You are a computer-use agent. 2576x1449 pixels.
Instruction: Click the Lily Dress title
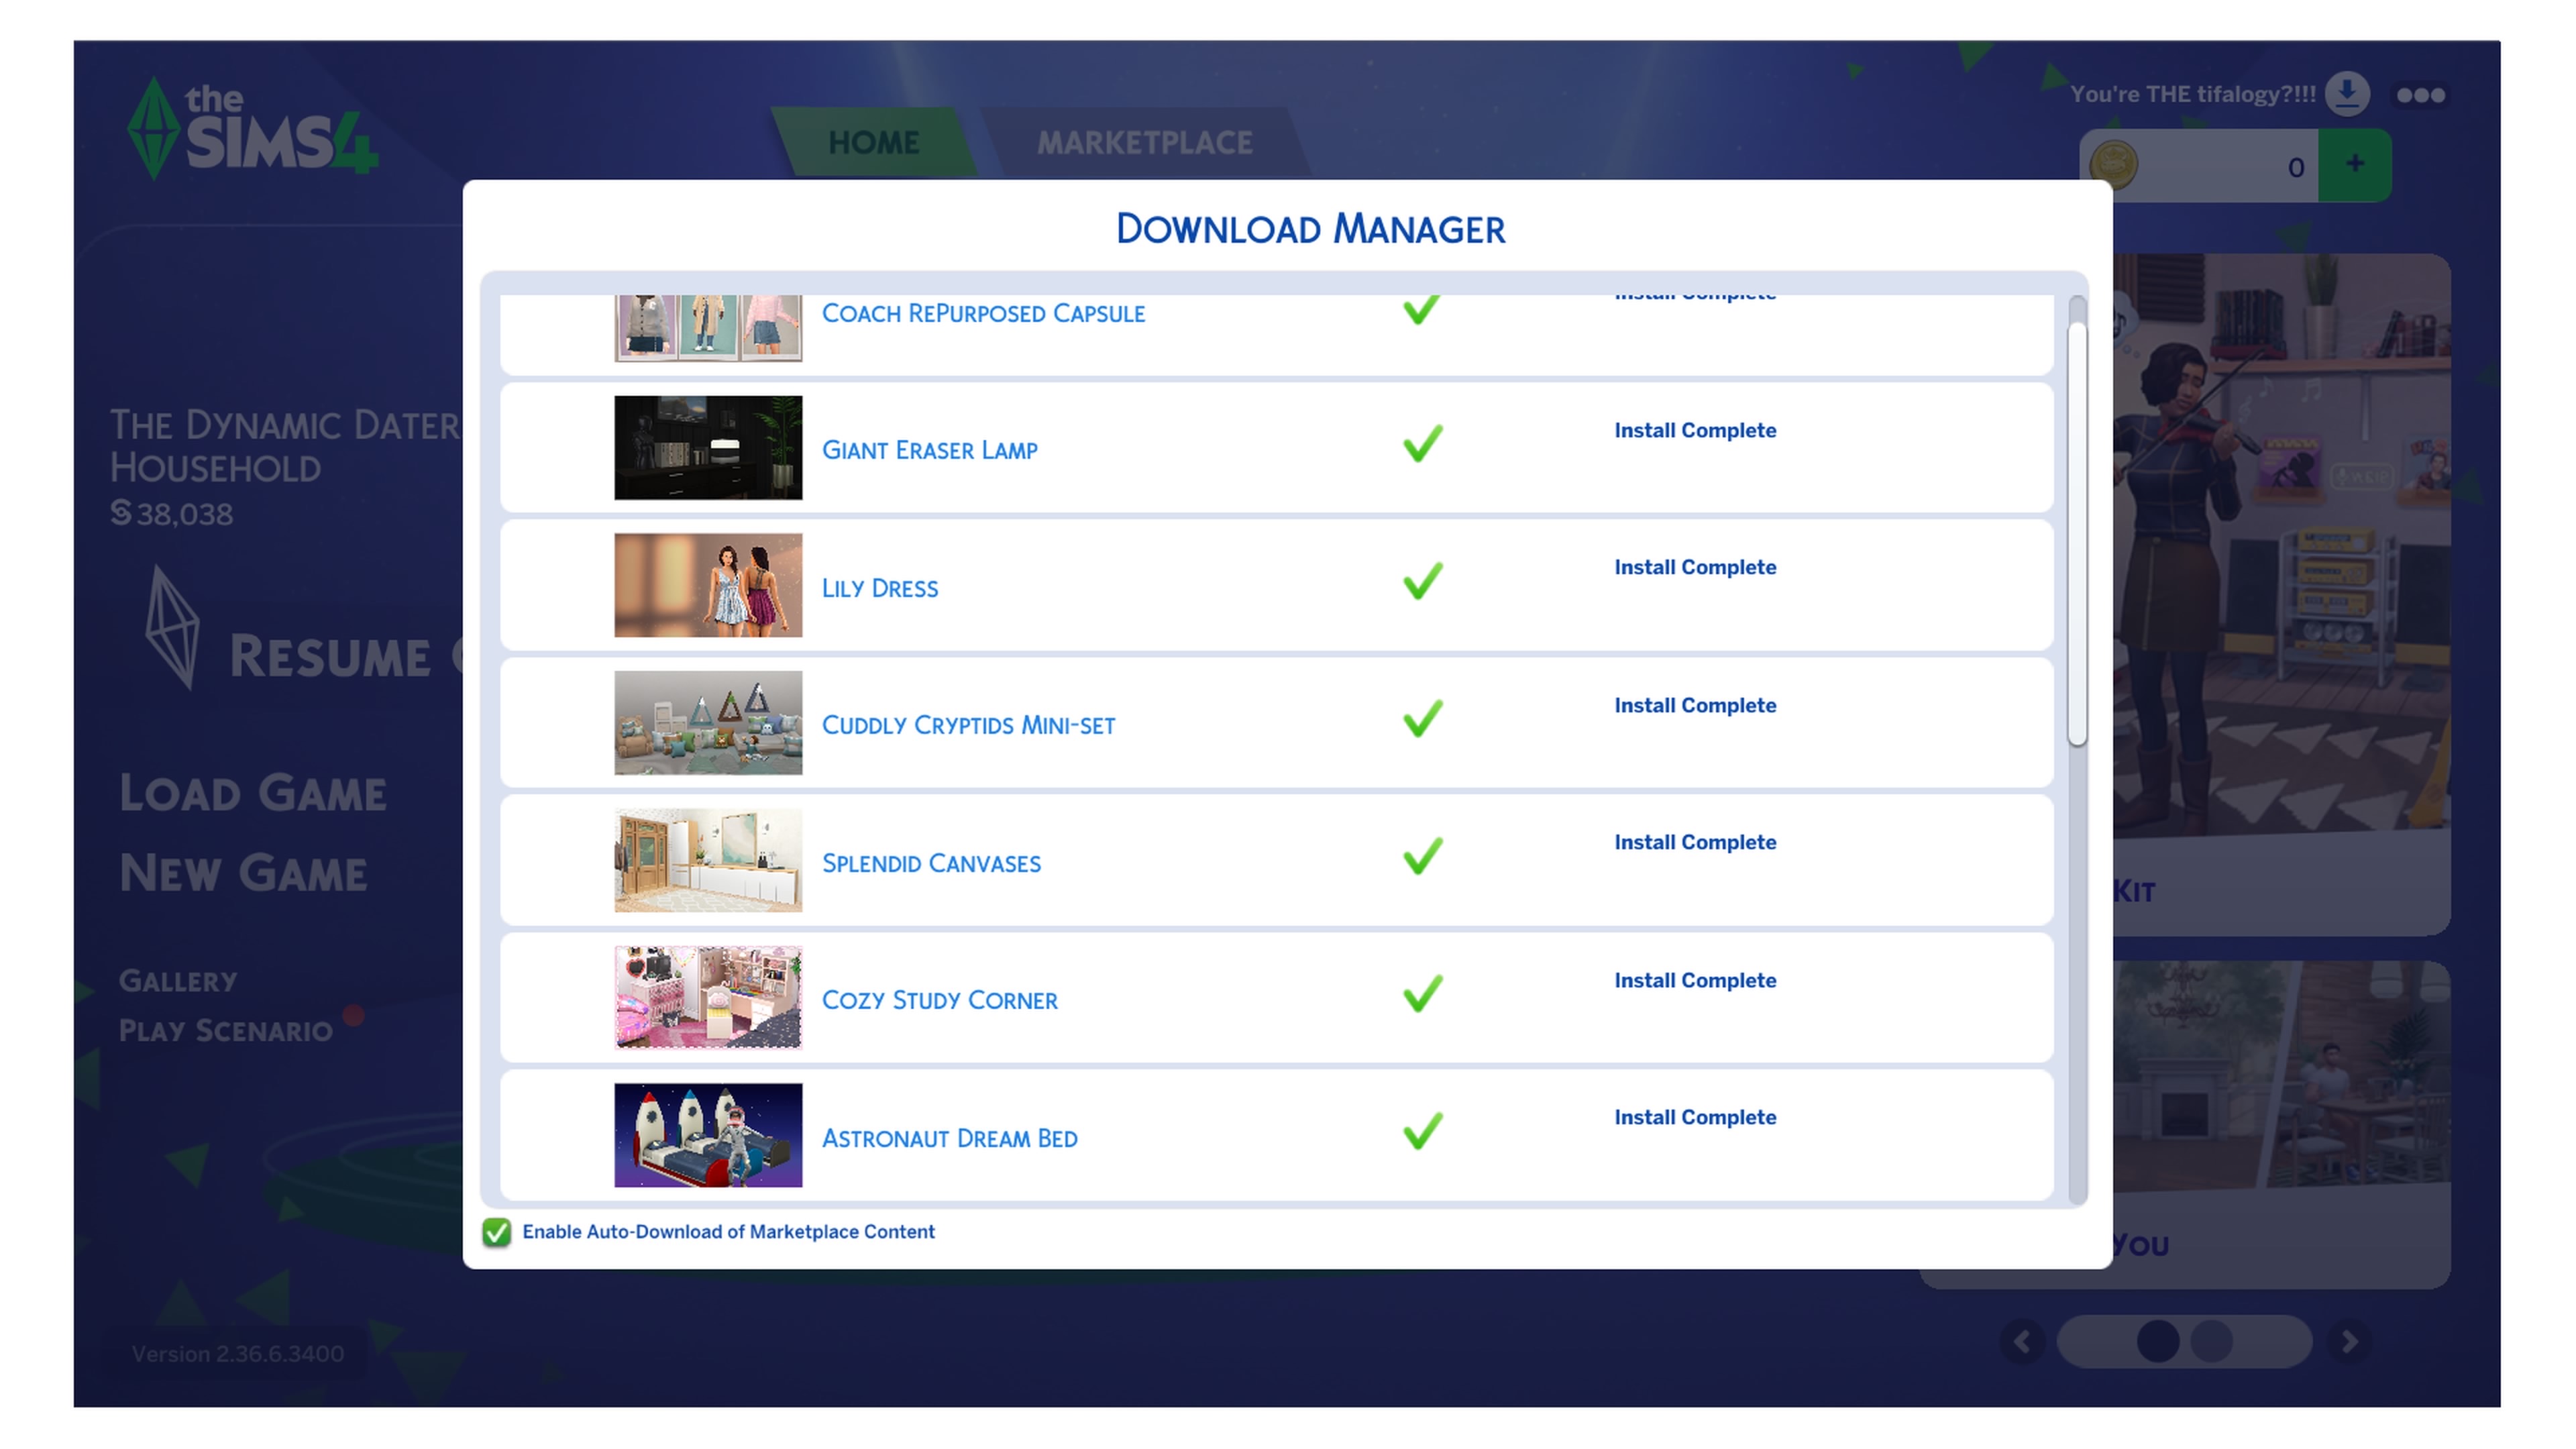click(880, 588)
